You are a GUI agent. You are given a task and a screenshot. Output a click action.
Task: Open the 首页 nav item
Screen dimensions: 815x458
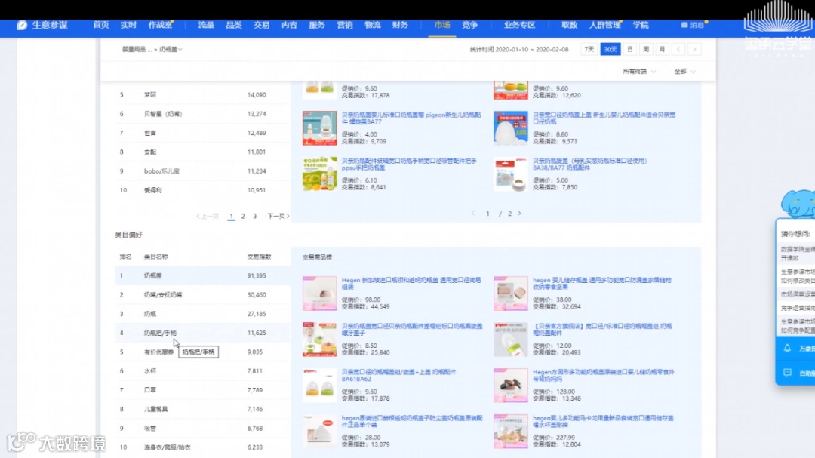pyautogui.click(x=101, y=25)
